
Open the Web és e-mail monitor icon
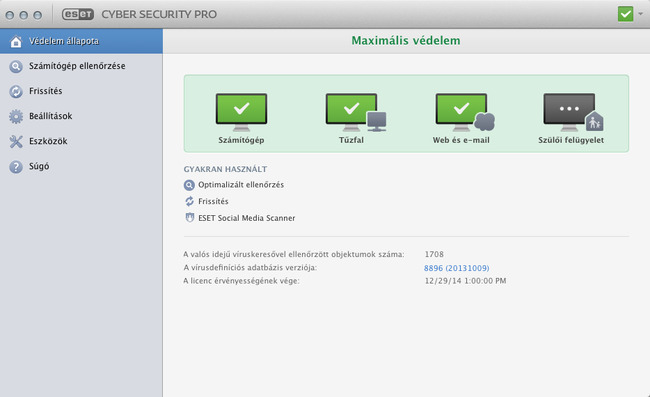pyautogui.click(x=465, y=112)
